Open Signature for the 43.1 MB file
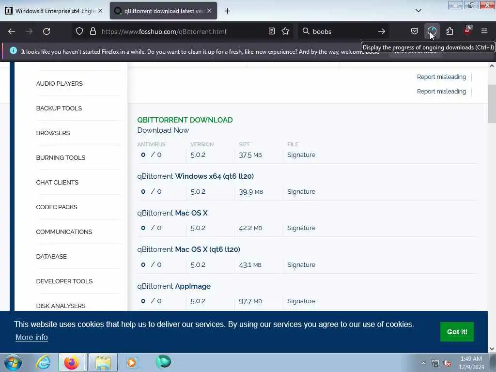The image size is (496, 372). [x=301, y=265]
